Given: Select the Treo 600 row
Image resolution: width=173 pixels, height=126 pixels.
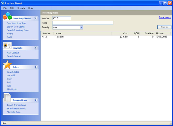Looking at the screenshot, I should [106, 37].
